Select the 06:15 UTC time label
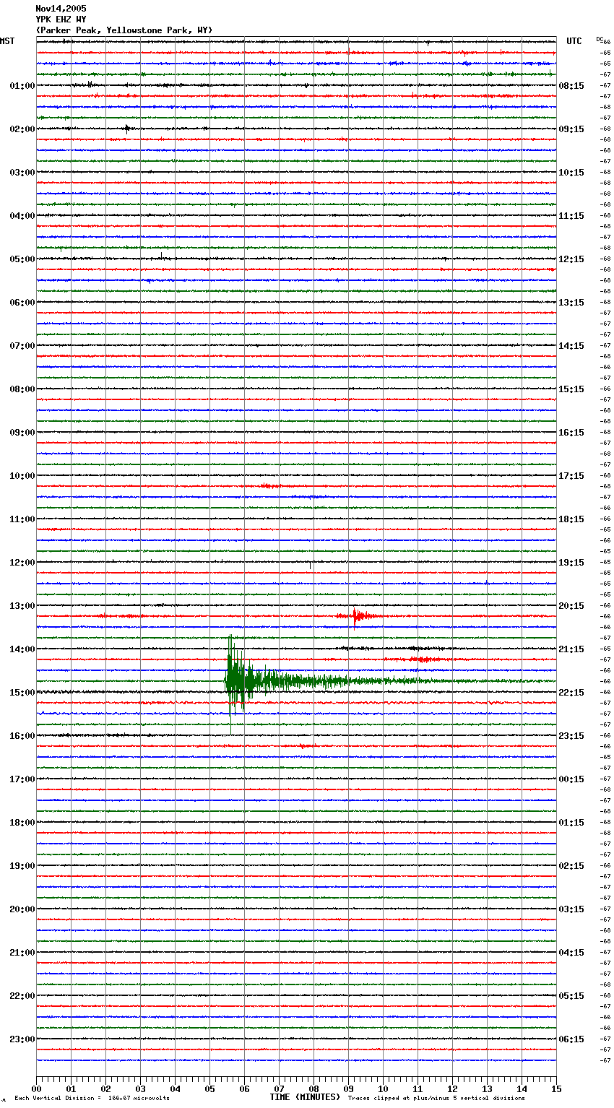This screenshot has height=1108, width=614. pyautogui.click(x=571, y=1039)
